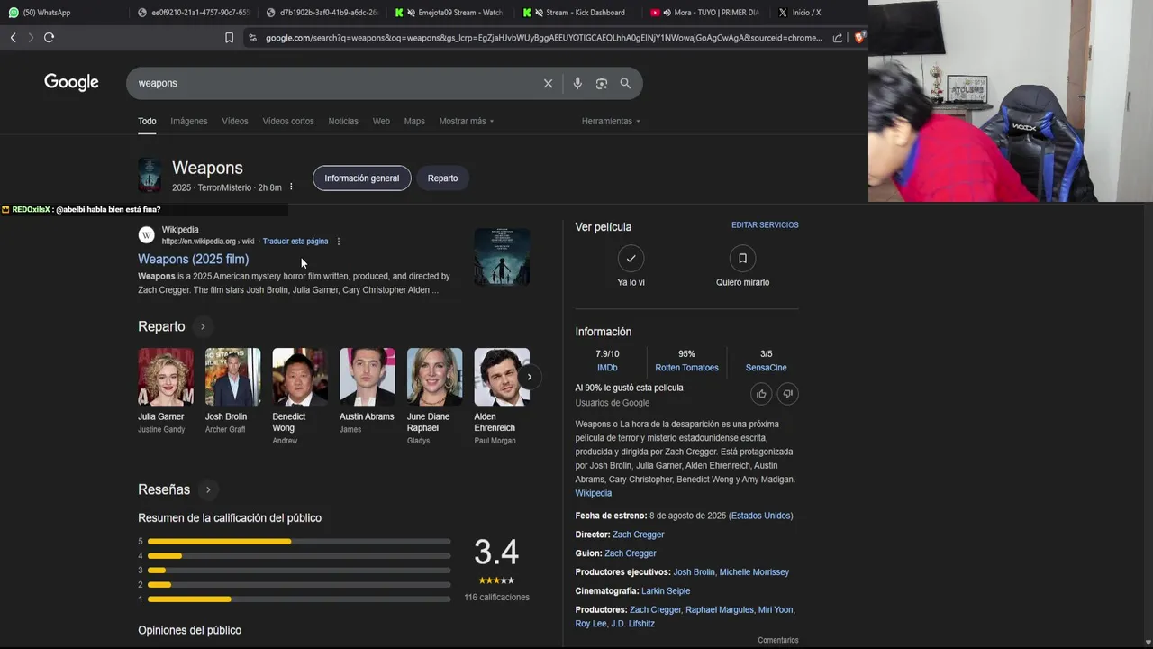Click thumbs up on movie rating
1153x649 pixels.
pyautogui.click(x=761, y=394)
